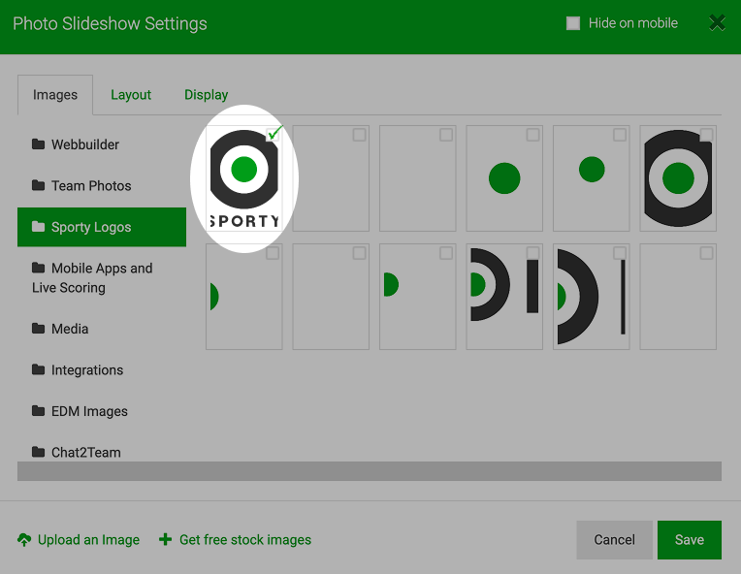Open the EDM Images folder

coord(102,411)
